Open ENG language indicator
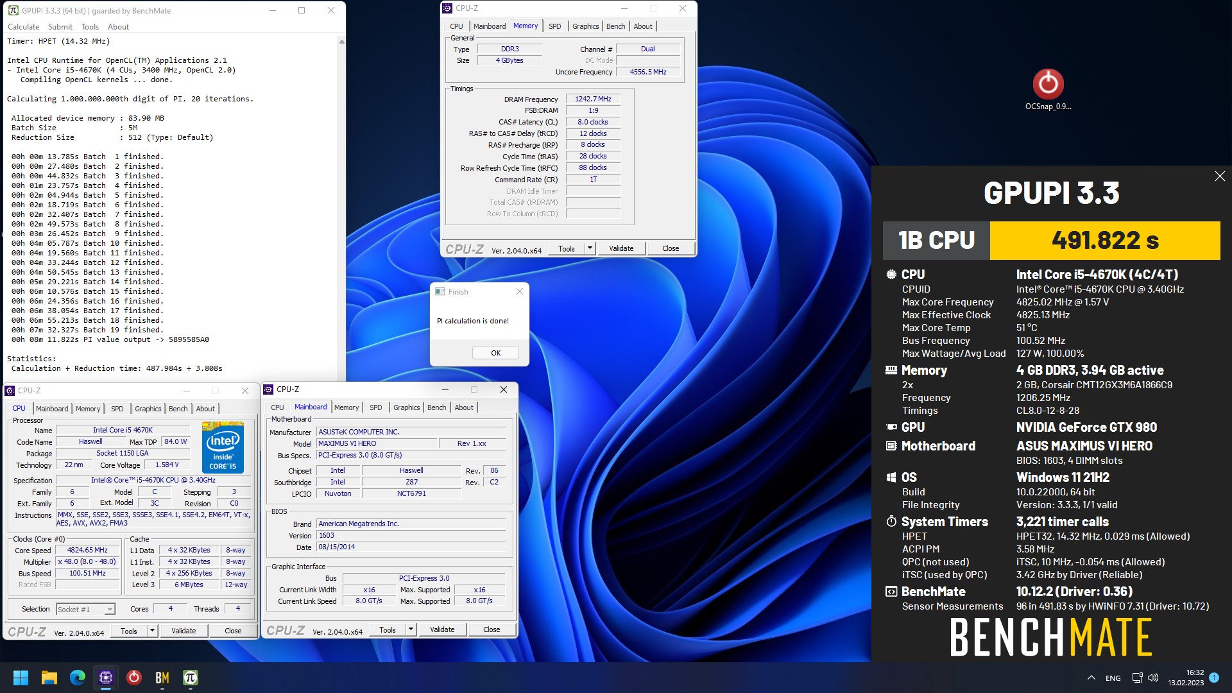Screen dimensions: 1232x693 click(1113, 678)
